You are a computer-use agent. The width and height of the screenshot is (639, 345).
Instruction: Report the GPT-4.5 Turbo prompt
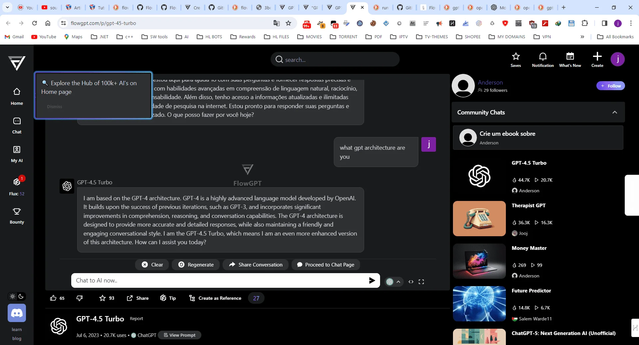(136, 318)
